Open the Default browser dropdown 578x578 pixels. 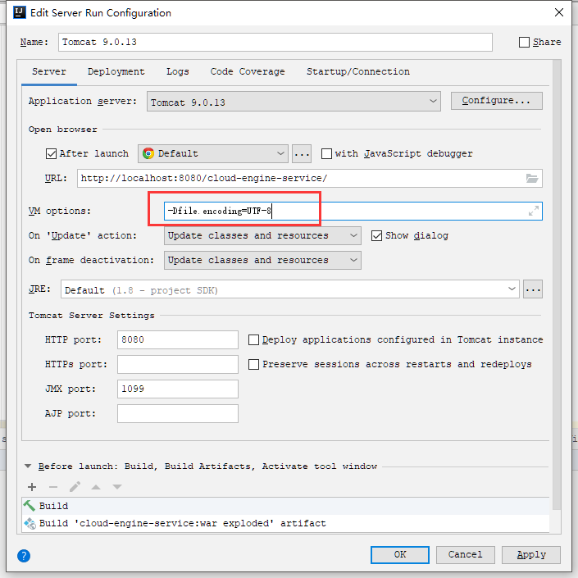pyautogui.click(x=213, y=153)
